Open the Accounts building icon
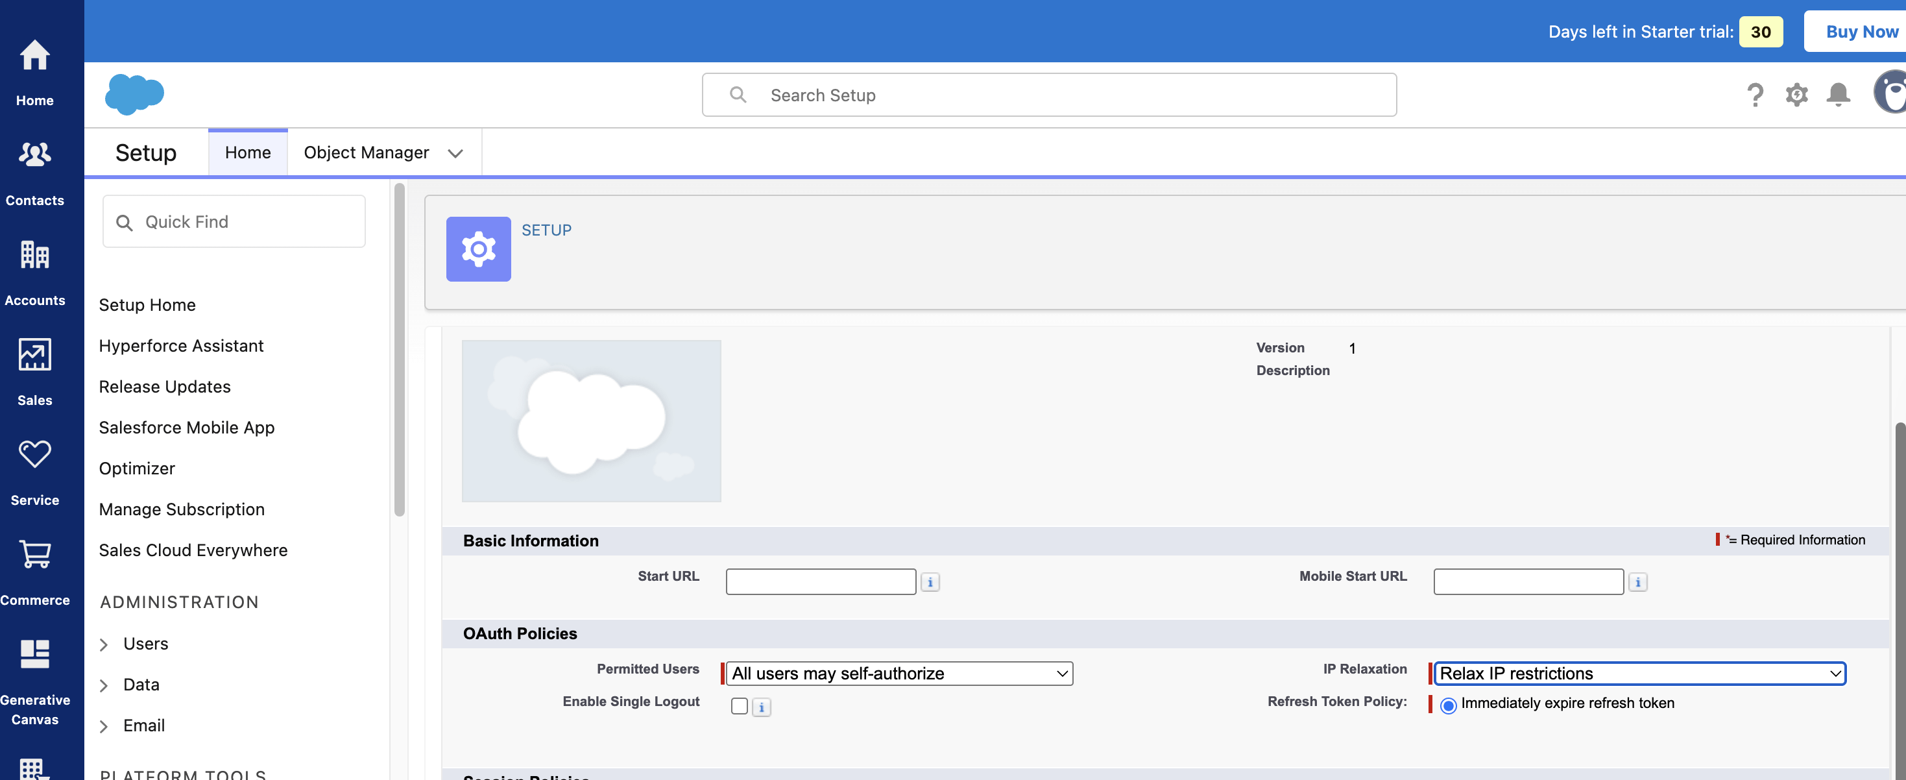Viewport: 1906px width, 780px height. tap(35, 255)
